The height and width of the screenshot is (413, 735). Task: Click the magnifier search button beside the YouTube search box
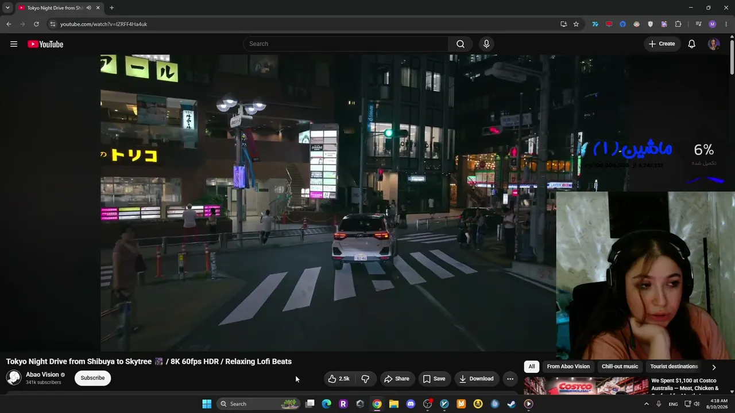461,44
